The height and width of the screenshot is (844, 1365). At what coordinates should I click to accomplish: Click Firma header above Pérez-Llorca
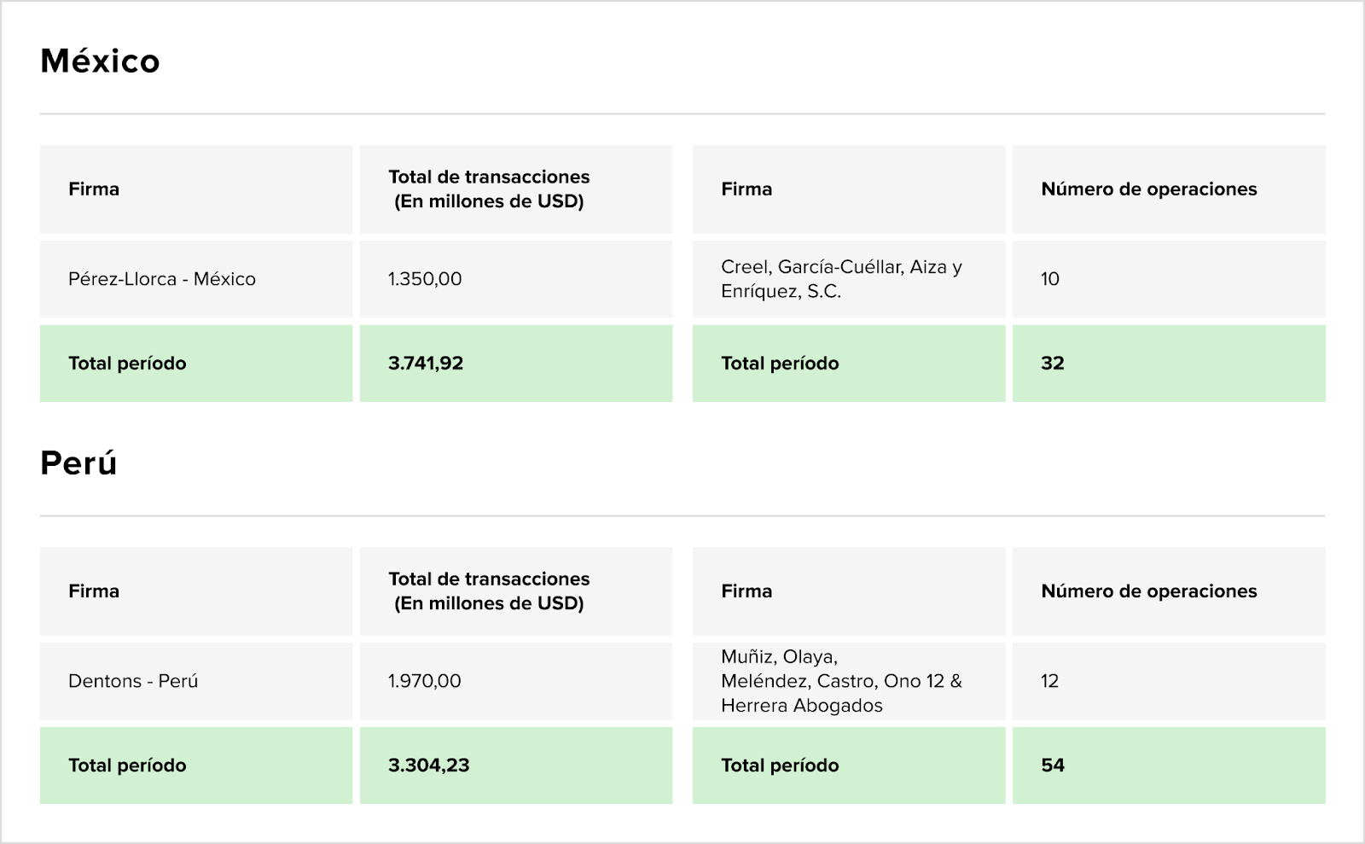196,189
